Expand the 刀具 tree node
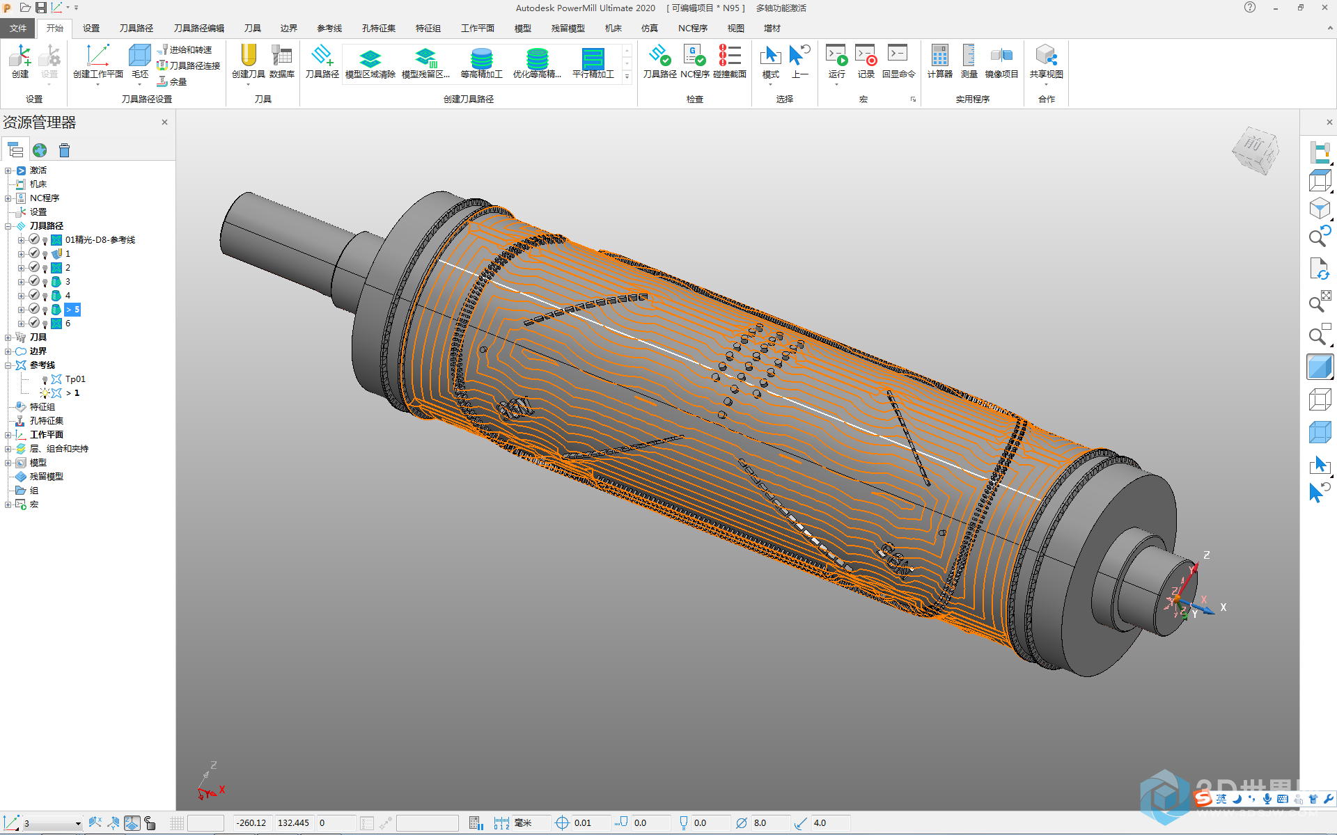 coord(8,337)
